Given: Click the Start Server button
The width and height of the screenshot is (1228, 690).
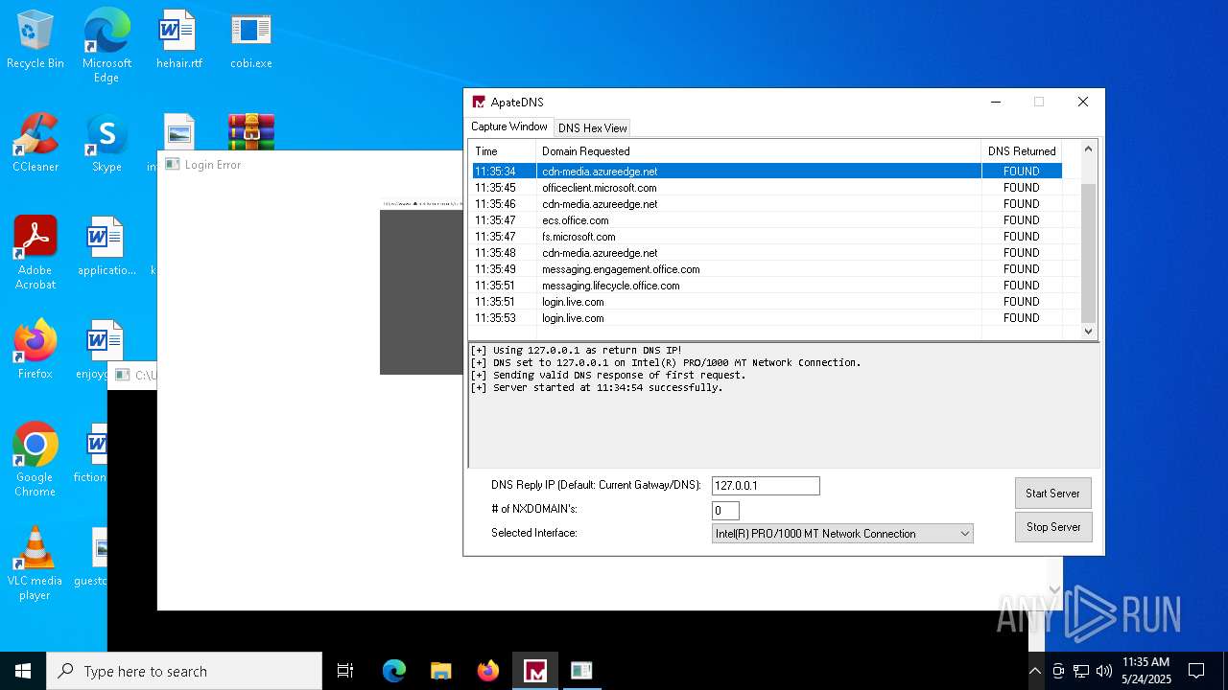Looking at the screenshot, I should 1052,494.
